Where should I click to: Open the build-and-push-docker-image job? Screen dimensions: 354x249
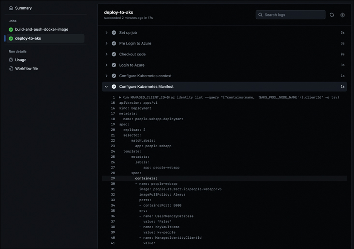pyautogui.click(x=42, y=29)
